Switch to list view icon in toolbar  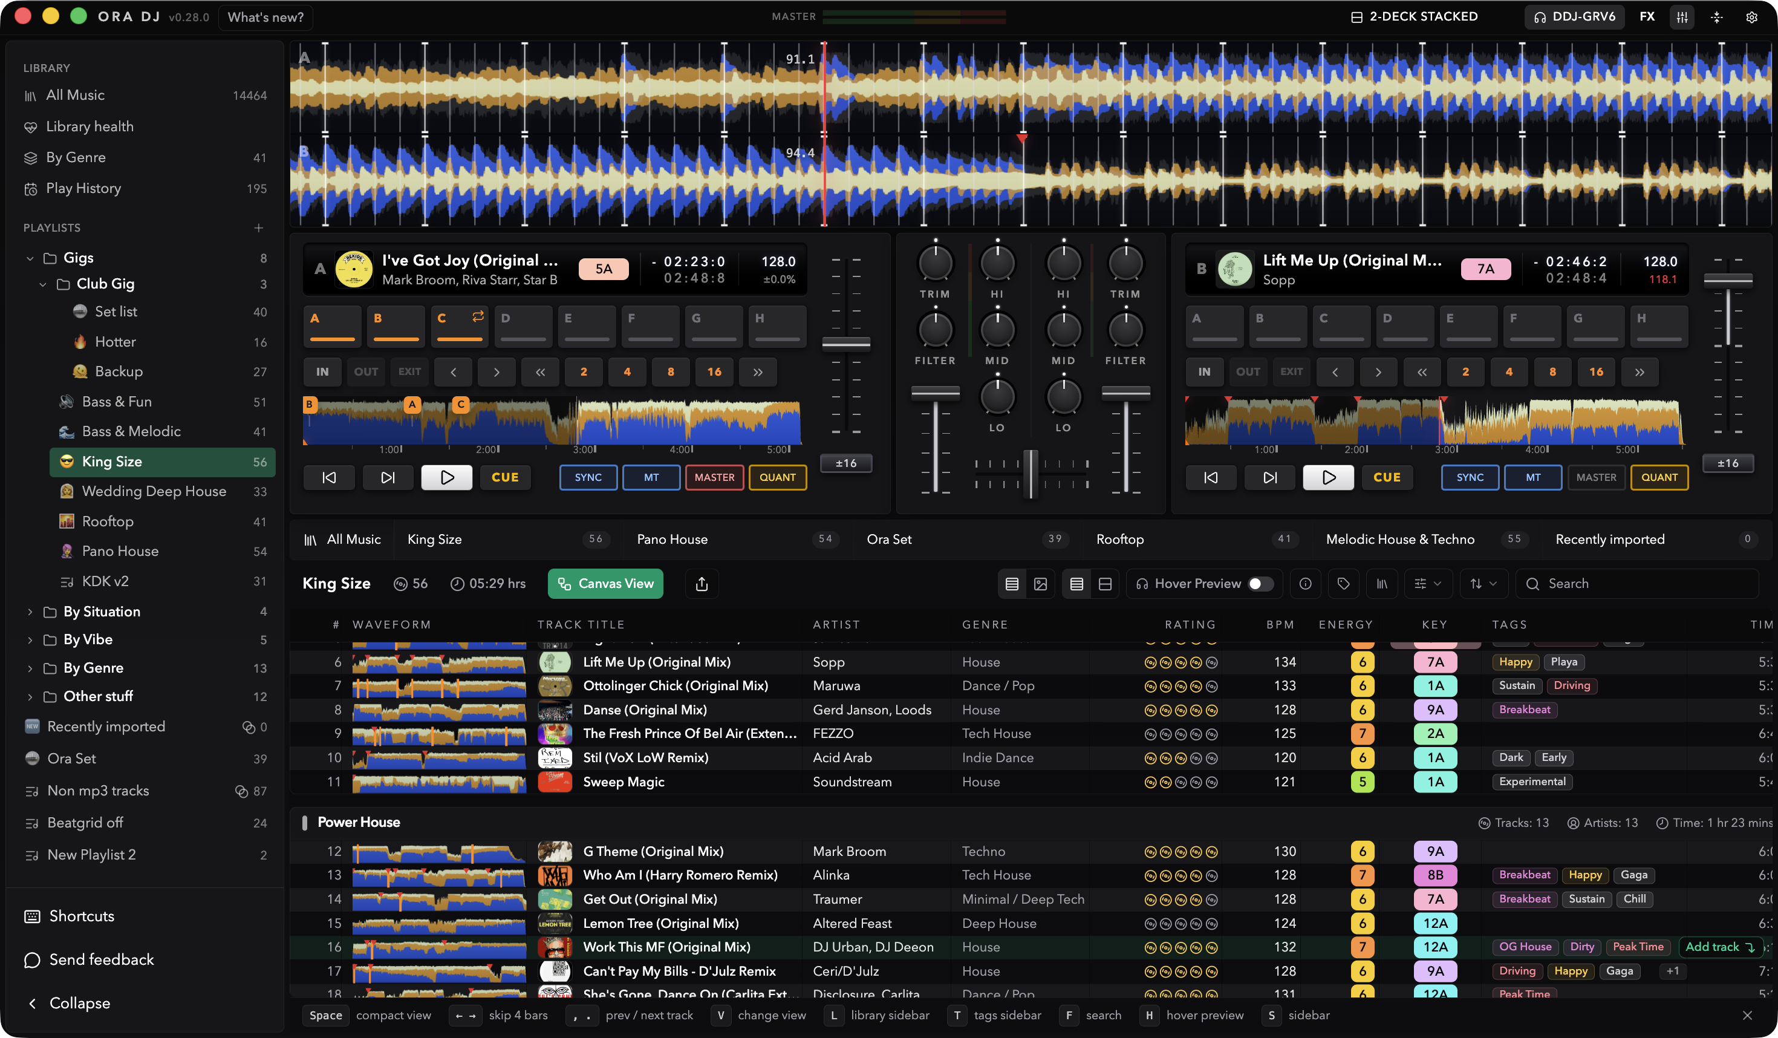coord(1012,584)
